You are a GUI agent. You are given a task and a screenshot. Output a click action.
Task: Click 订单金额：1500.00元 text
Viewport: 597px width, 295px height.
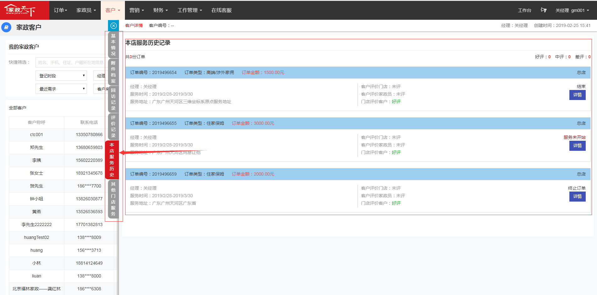point(263,72)
